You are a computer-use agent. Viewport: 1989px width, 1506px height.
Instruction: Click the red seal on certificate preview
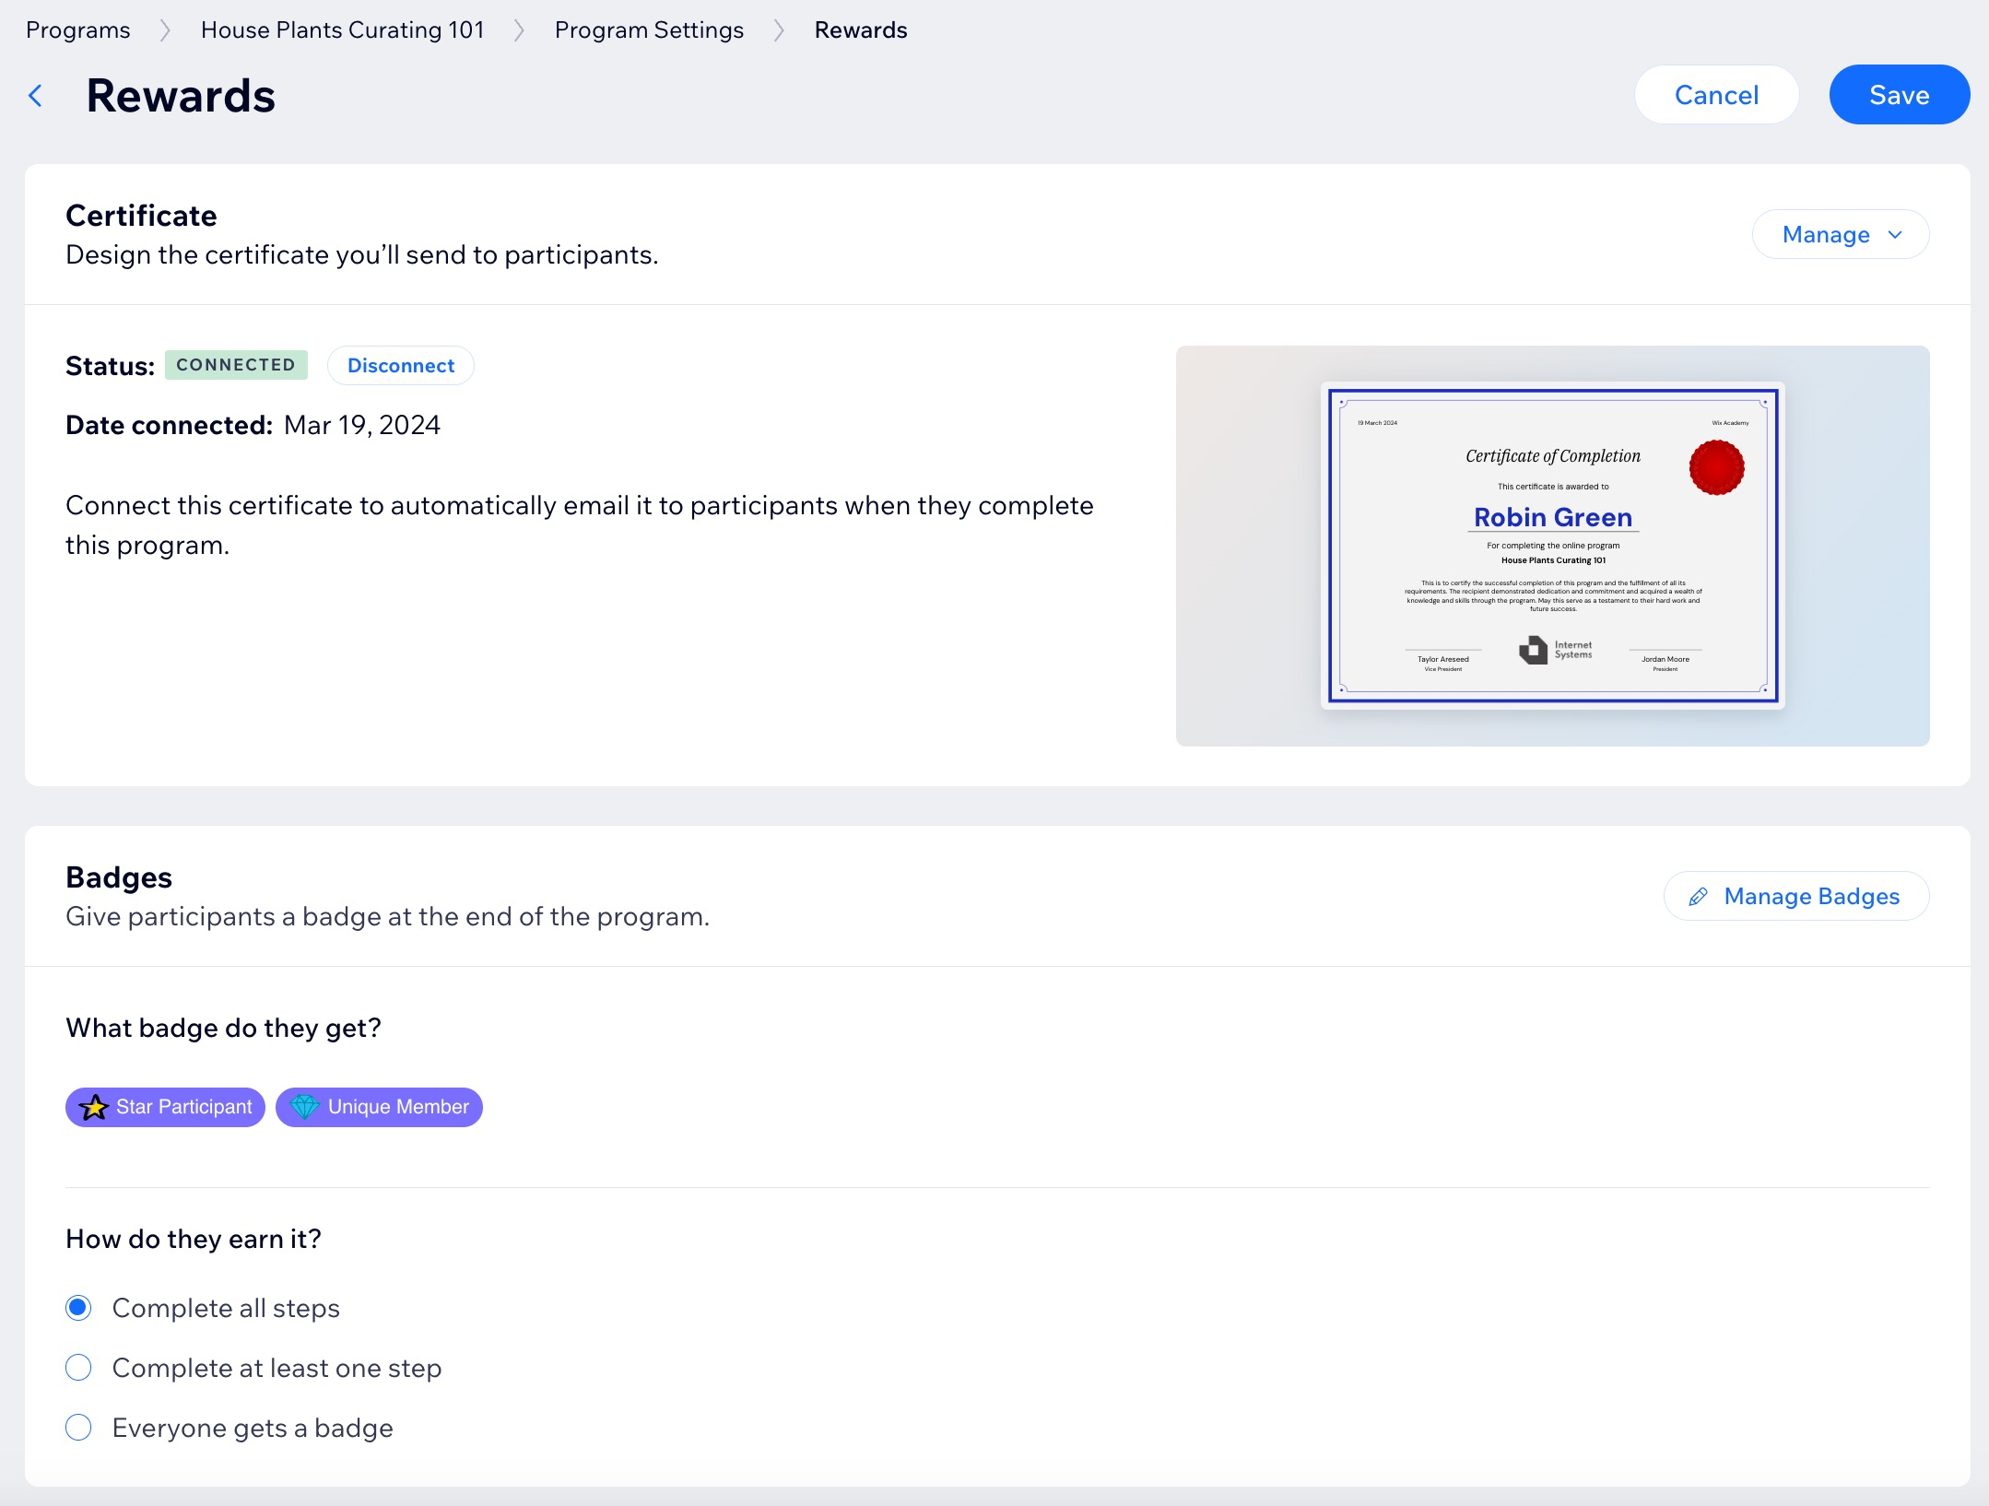pyautogui.click(x=1715, y=467)
